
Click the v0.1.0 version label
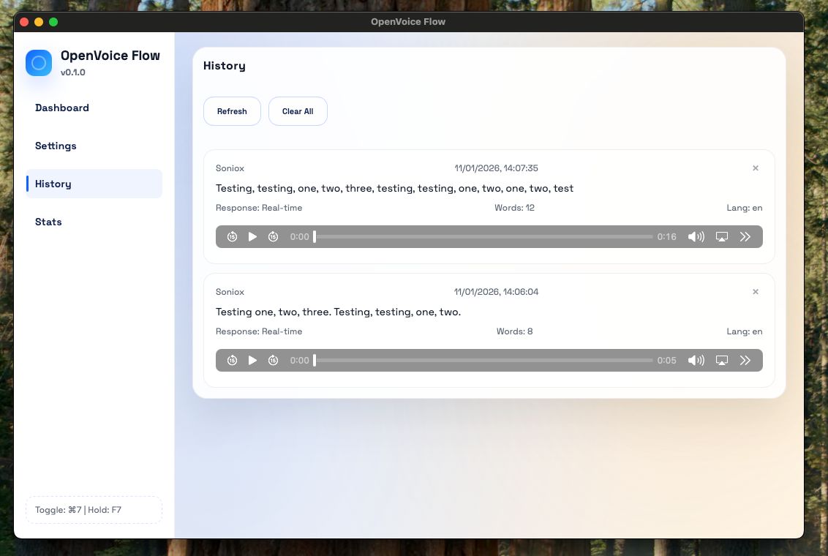tap(73, 72)
